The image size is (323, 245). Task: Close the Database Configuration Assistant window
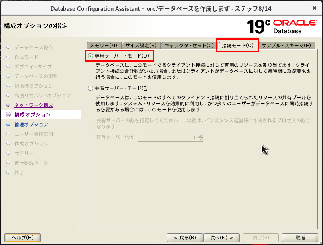(x=314, y=8)
